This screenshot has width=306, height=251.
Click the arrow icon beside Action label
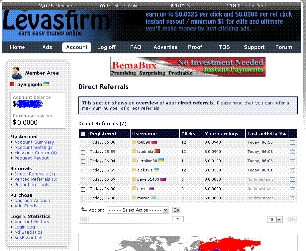click(84, 209)
